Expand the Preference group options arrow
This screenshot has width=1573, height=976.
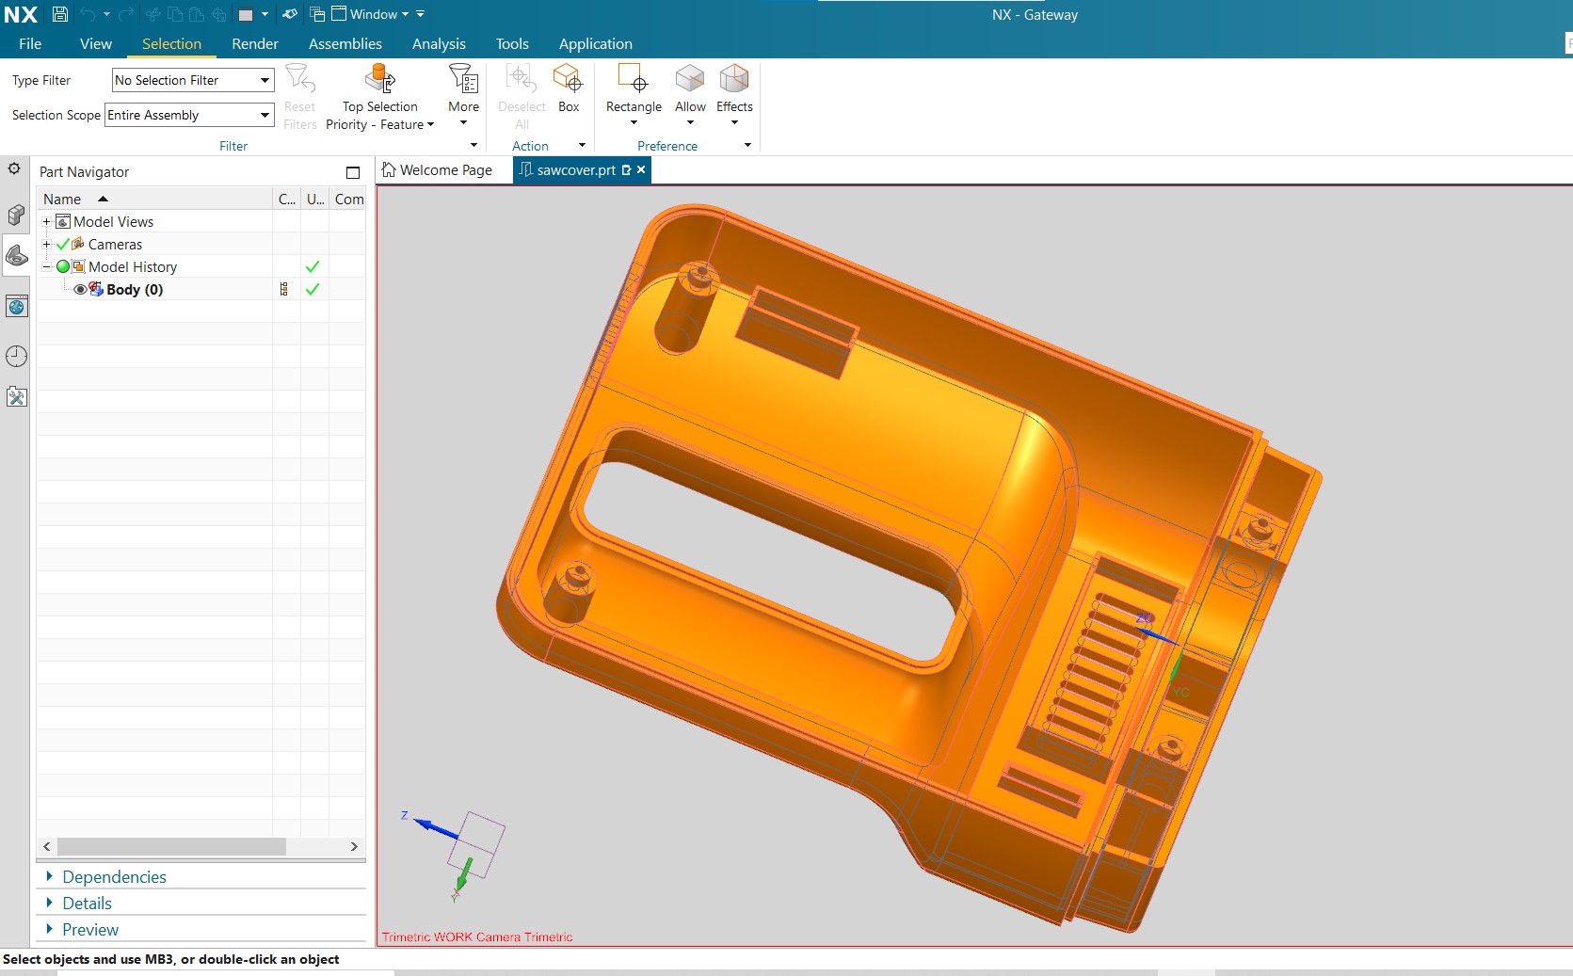point(748,145)
